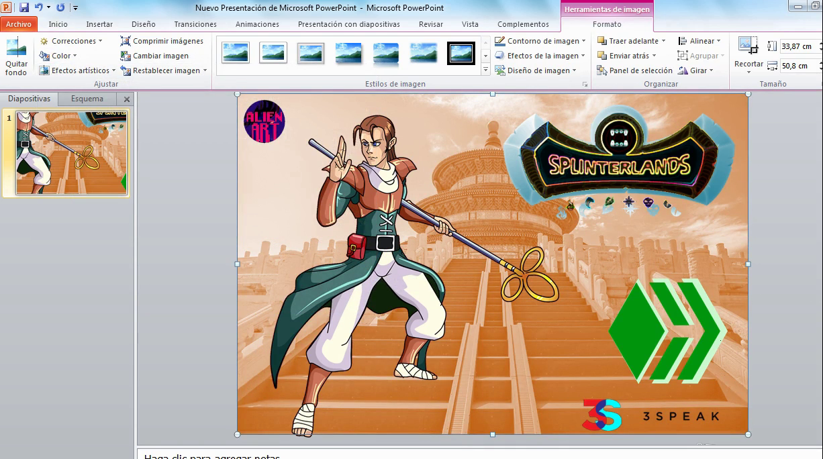Viewport: 823px width, 459px height.
Task: Click the Redo/Repeat icon
Action: coord(60,7)
